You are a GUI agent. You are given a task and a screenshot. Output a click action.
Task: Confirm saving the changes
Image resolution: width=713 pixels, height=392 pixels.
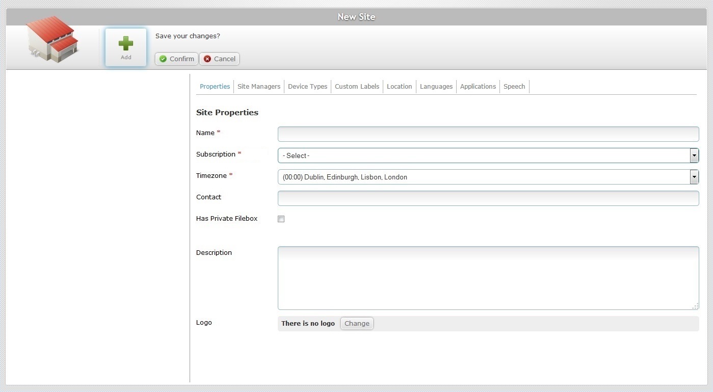(177, 59)
